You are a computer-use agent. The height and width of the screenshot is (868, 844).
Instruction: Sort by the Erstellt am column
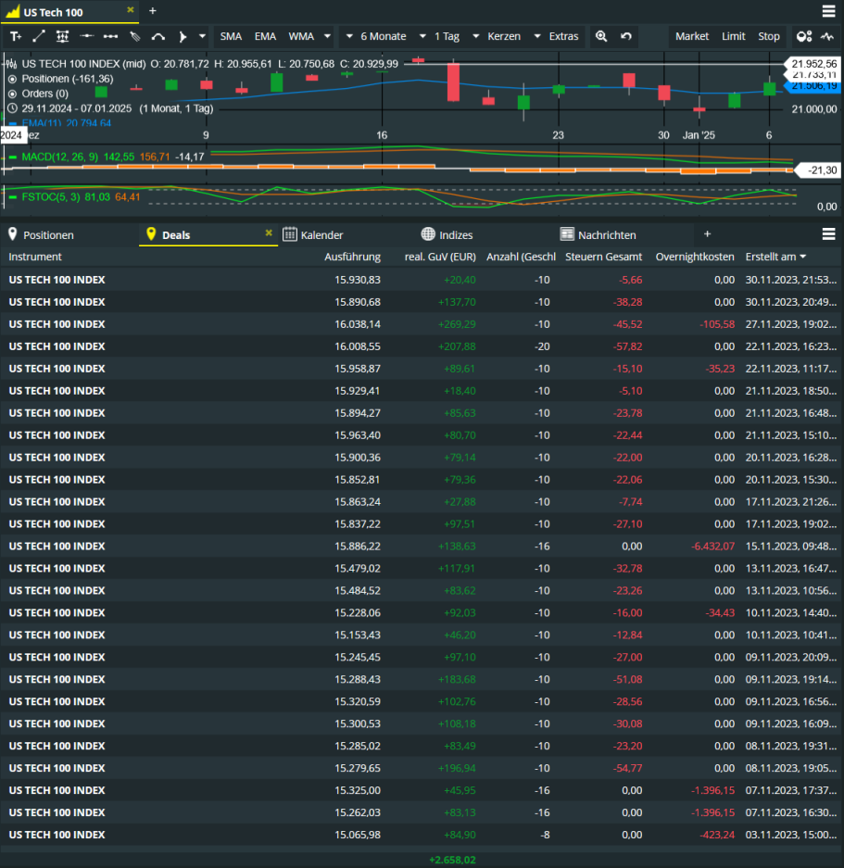pyautogui.click(x=775, y=257)
